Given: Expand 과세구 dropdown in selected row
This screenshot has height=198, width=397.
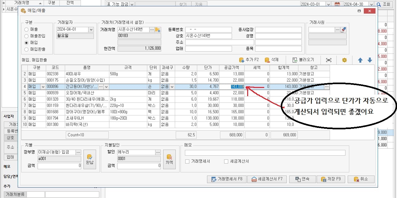Looking at the screenshot, I should pyautogui.click(x=172, y=86).
